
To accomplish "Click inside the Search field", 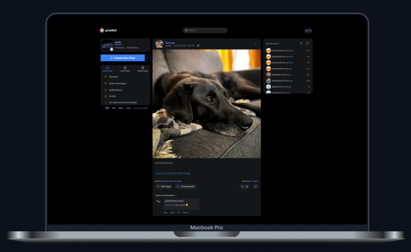I will (205, 30).
